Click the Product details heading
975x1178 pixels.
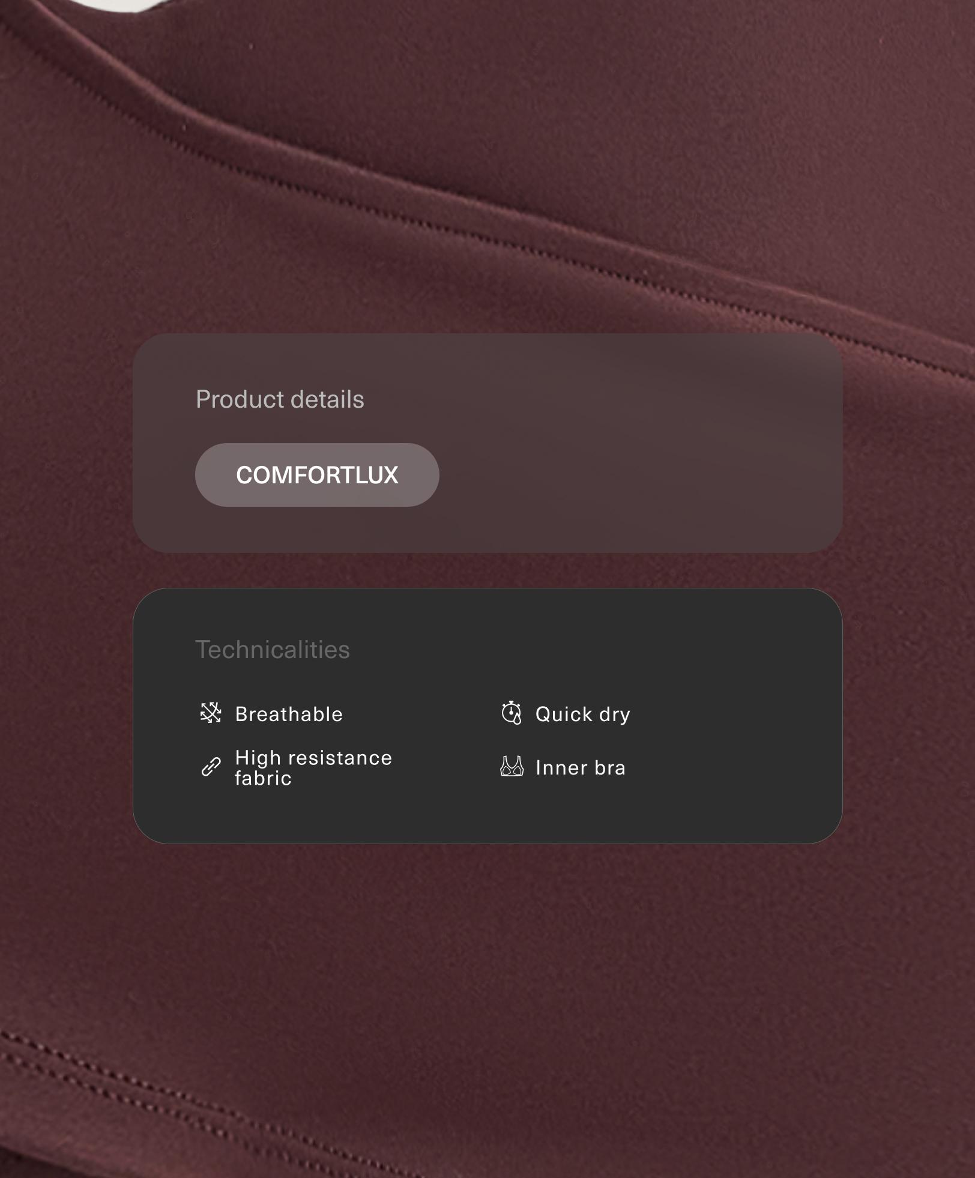click(280, 399)
